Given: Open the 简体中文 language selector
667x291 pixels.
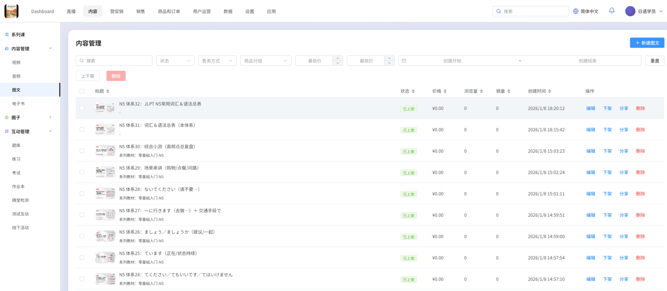Looking at the screenshot, I should point(586,11).
